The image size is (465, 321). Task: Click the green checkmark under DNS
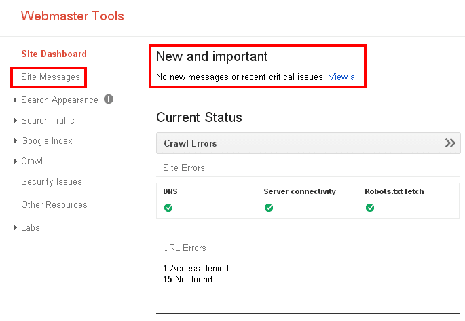point(168,208)
